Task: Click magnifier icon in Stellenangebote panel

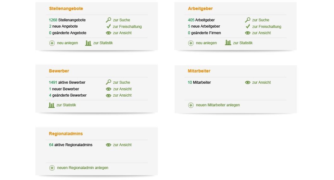Action: click(x=108, y=20)
